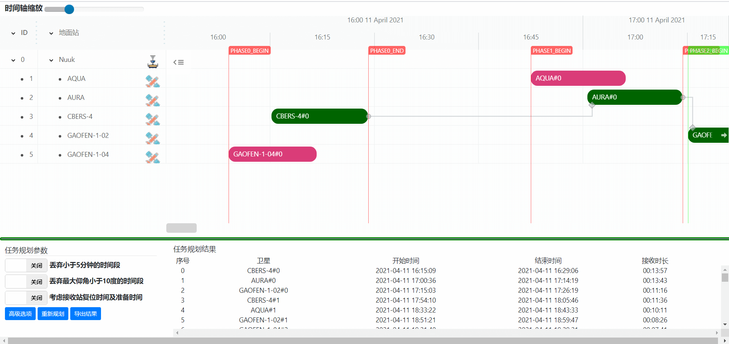Adjust the 时间轴缩放 zoom slider handle
Image resolution: width=729 pixels, height=344 pixels.
[69, 9]
